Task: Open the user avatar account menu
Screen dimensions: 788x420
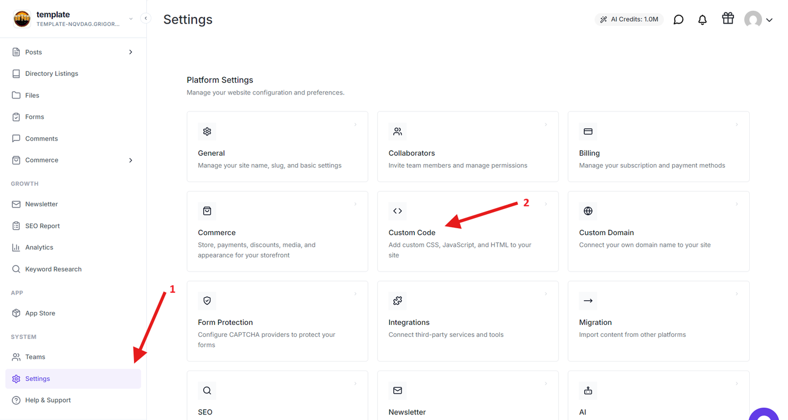Action: [758, 20]
